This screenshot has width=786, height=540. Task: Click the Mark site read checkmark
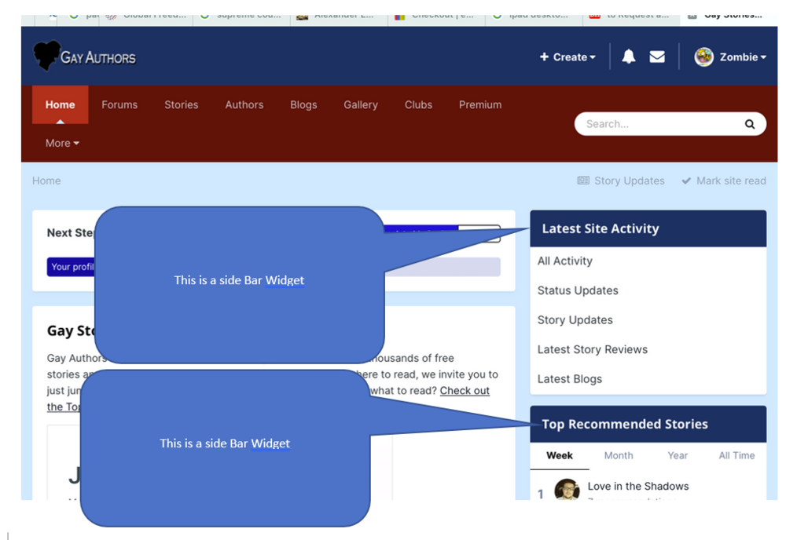[x=686, y=181]
